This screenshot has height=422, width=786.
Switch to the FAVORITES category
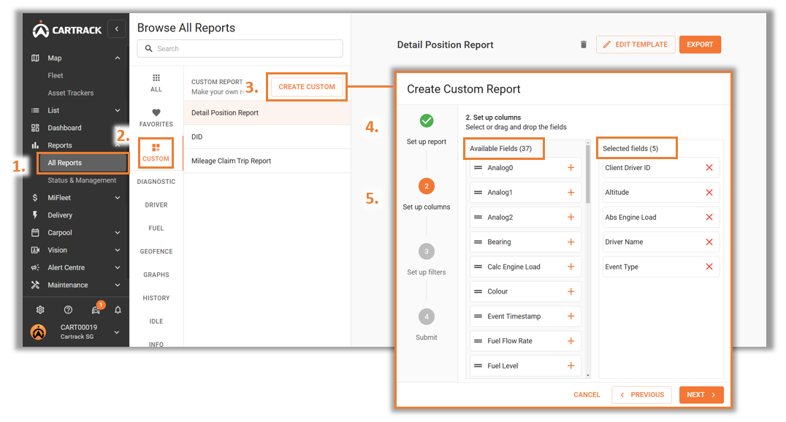coord(156,118)
